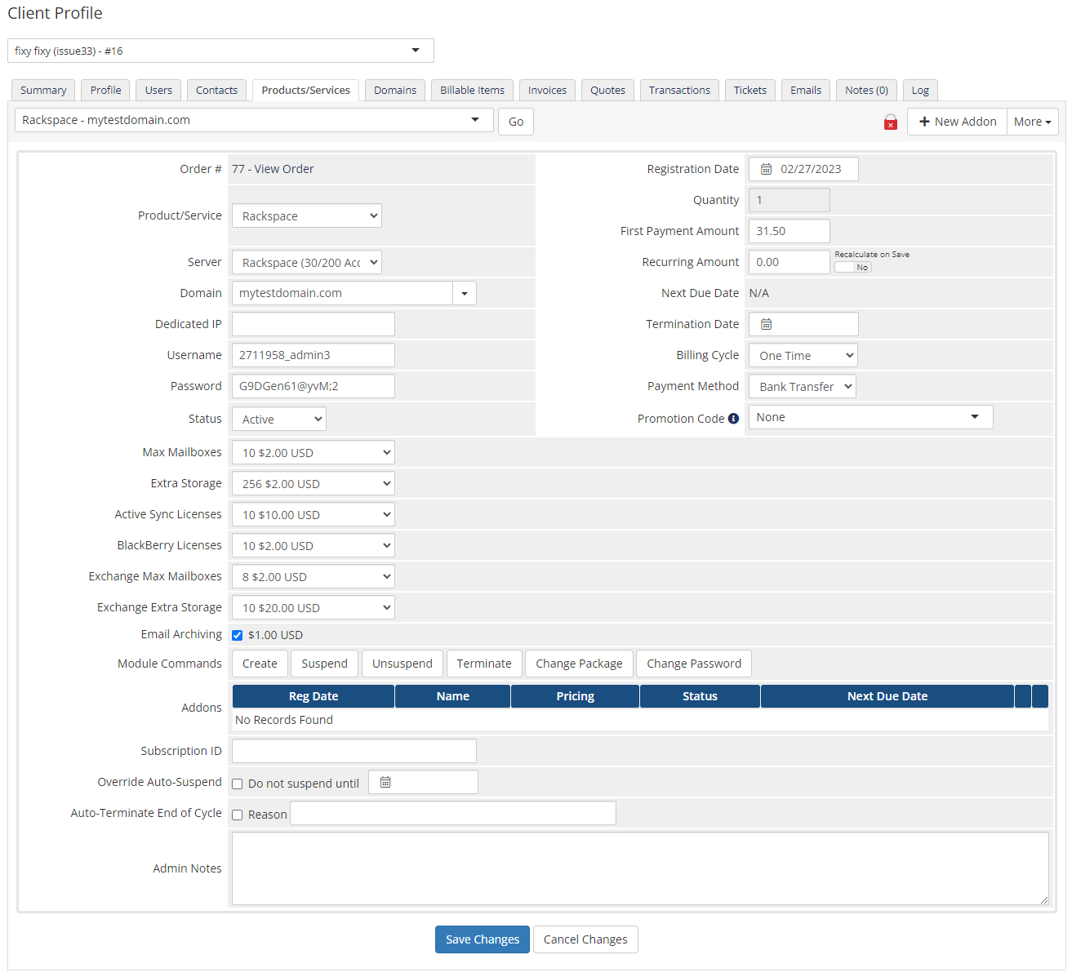The image size is (1072, 977).
Task: Click the Go button
Action: [x=516, y=122]
